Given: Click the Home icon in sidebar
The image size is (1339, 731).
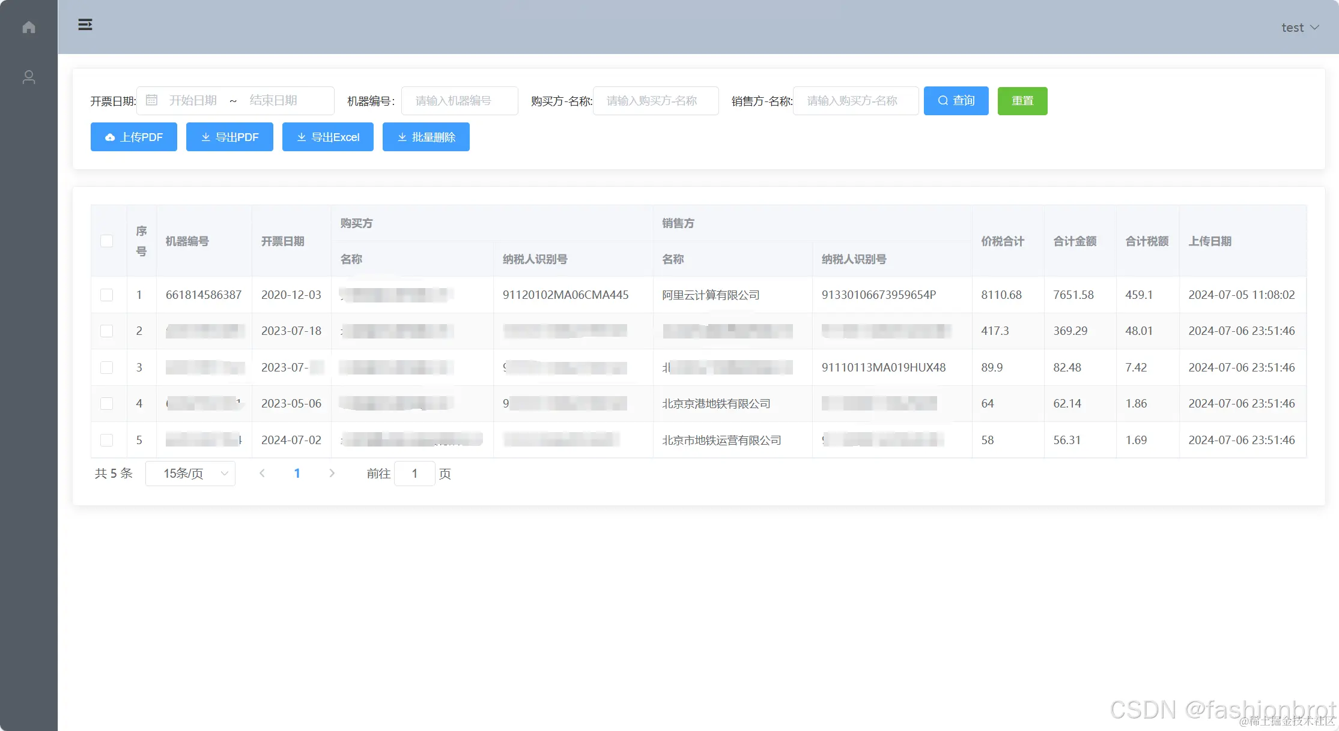Looking at the screenshot, I should (28, 27).
